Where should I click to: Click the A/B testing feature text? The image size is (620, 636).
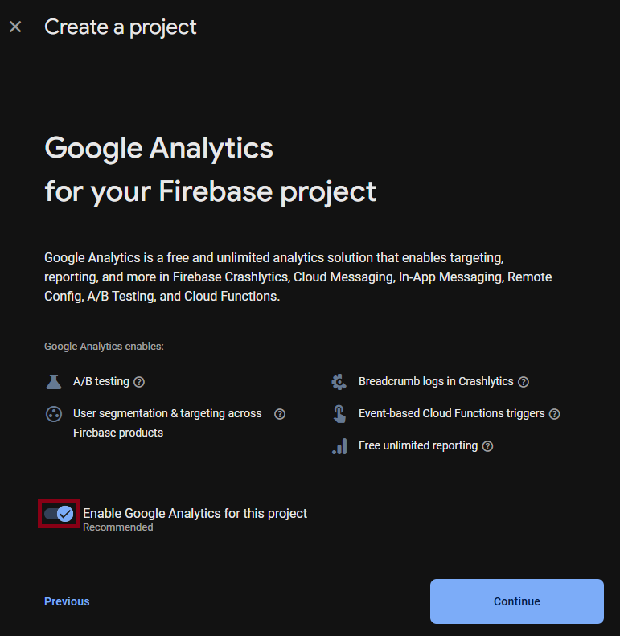pos(101,381)
